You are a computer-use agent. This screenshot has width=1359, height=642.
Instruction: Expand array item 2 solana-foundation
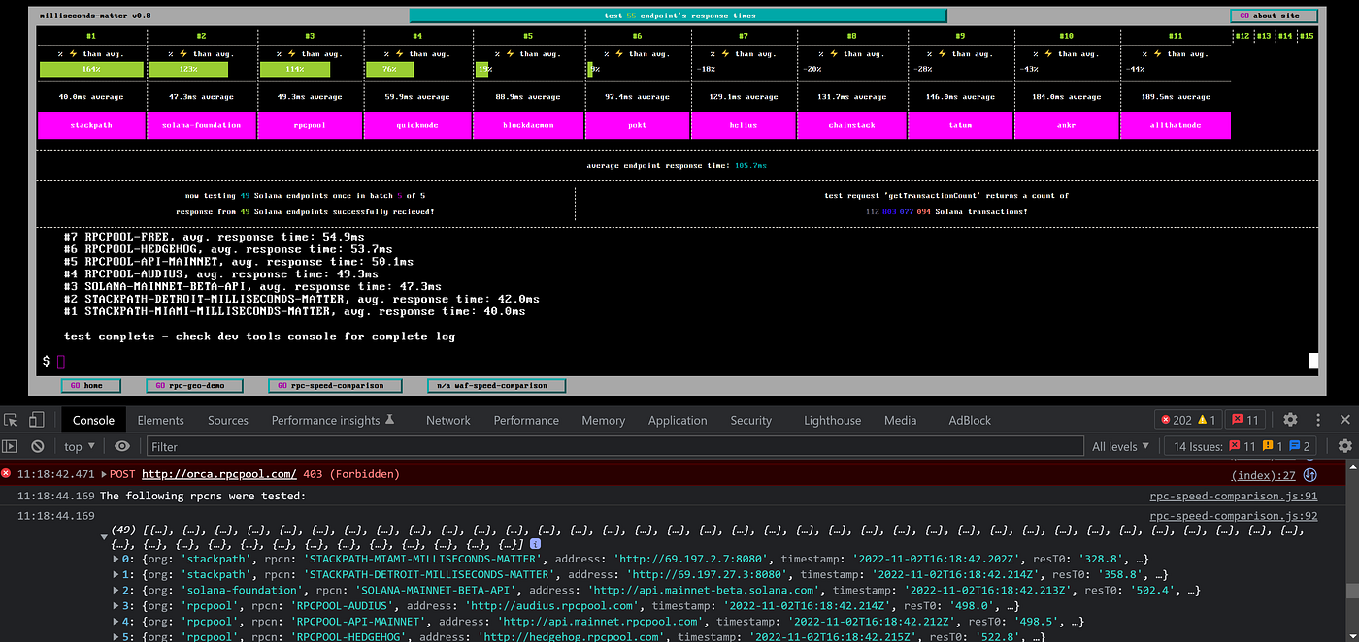pos(117,590)
